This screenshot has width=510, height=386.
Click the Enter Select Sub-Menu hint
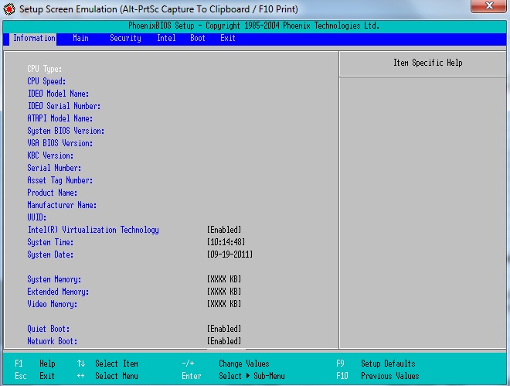tap(233, 376)
